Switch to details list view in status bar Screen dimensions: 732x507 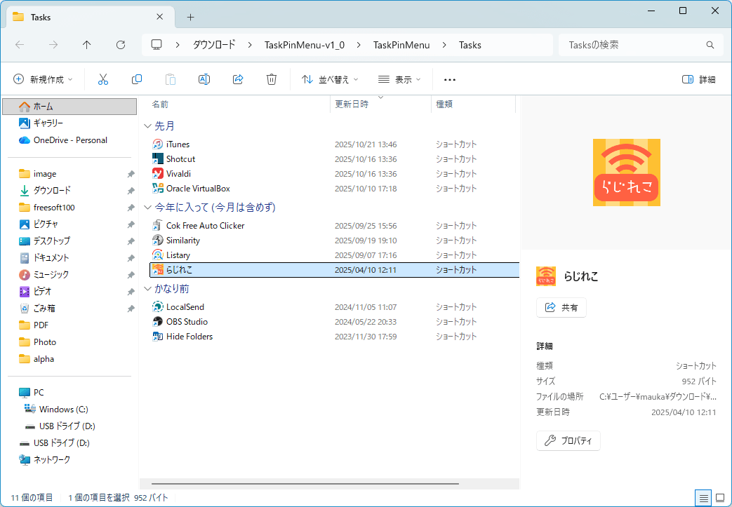(x=703, y=498)
